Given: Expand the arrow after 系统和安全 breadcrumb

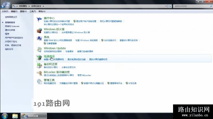Looking at the screenshot, I should pyautogui.click(x=43, y=6).
